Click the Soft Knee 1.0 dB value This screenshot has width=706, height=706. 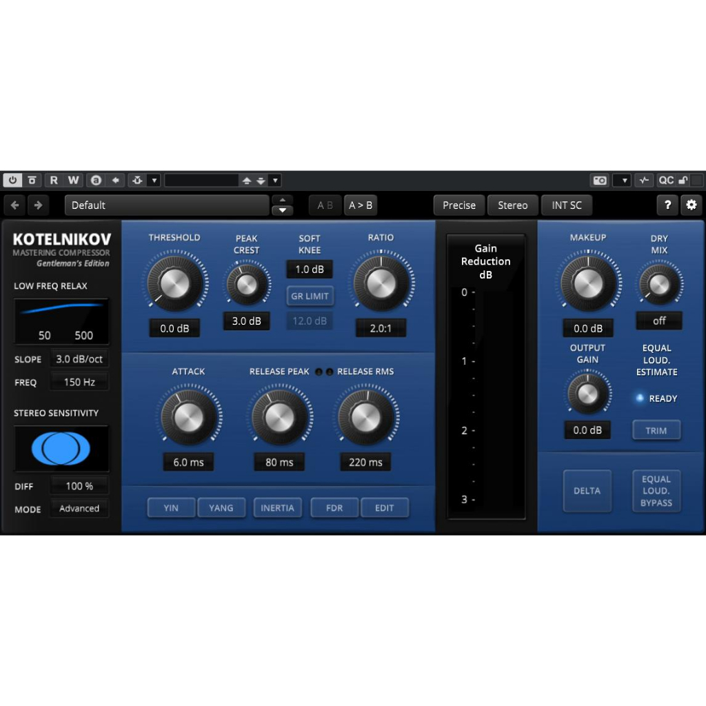pos(310,270)
